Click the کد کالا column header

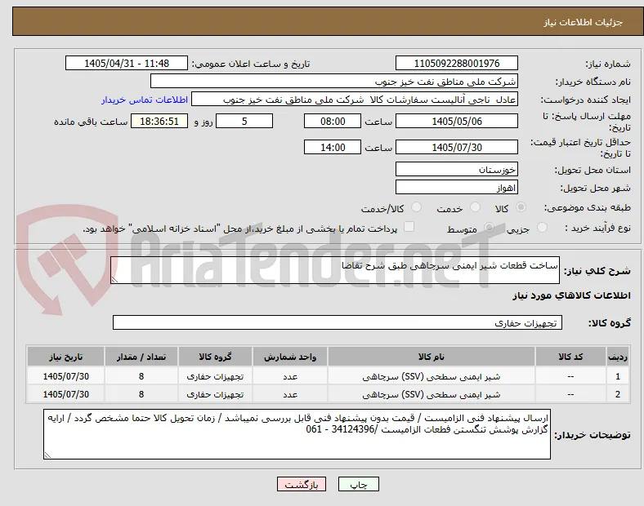(x=570, y=357)
